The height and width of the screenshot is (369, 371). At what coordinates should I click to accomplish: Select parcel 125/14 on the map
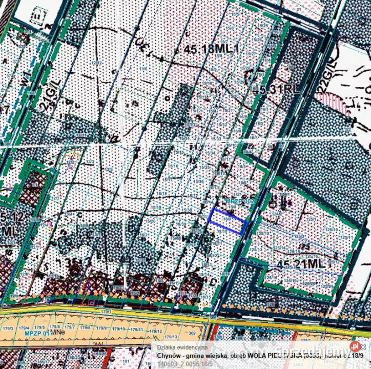(x=279, y=248)
